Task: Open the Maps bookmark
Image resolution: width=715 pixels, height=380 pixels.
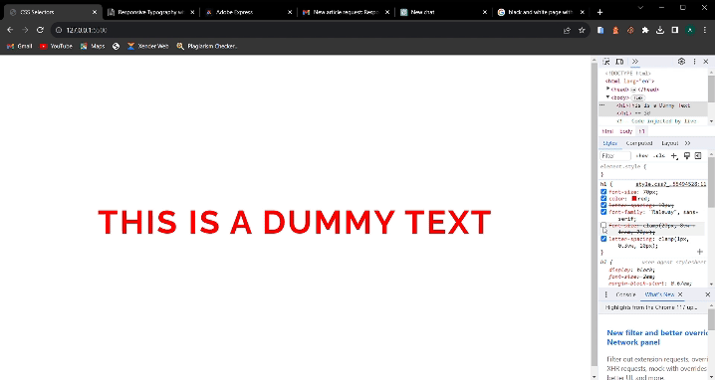Action: (x=93, y=46)
